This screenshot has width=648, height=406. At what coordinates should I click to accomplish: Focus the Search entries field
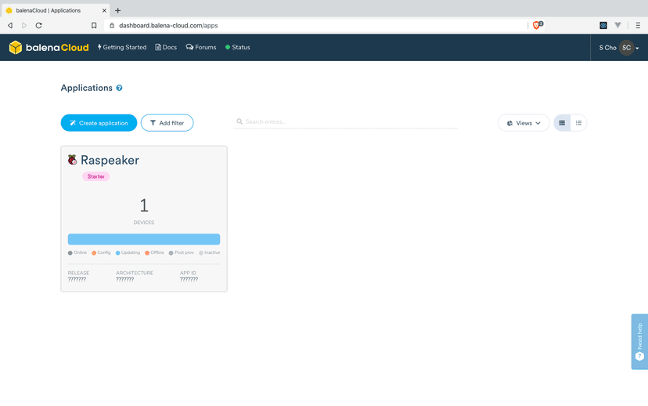coord(348,122)
